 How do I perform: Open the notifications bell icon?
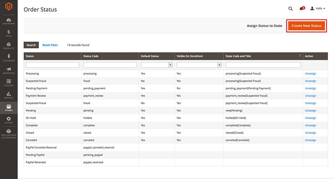(302, 9)
